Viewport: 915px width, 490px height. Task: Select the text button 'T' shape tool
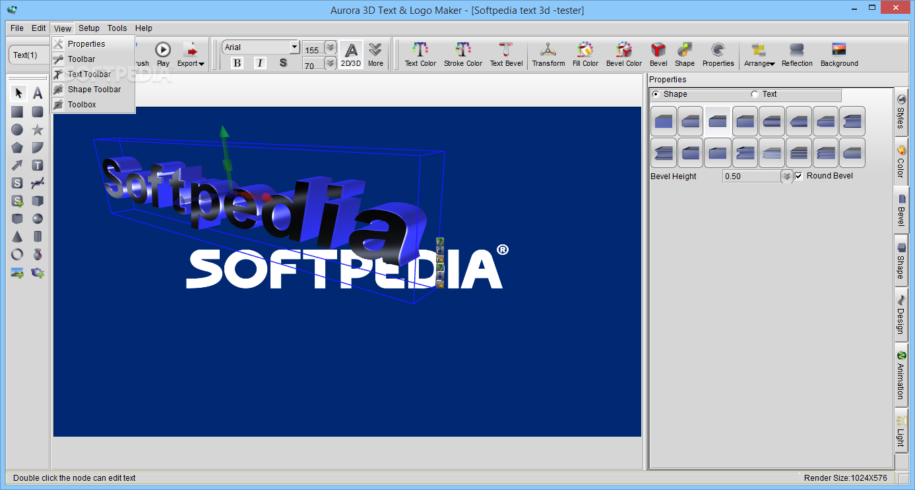38,165
